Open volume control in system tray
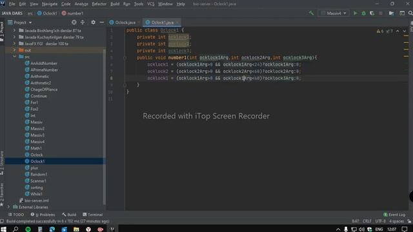The image size is (413, 232). click(x=361, y=229)
